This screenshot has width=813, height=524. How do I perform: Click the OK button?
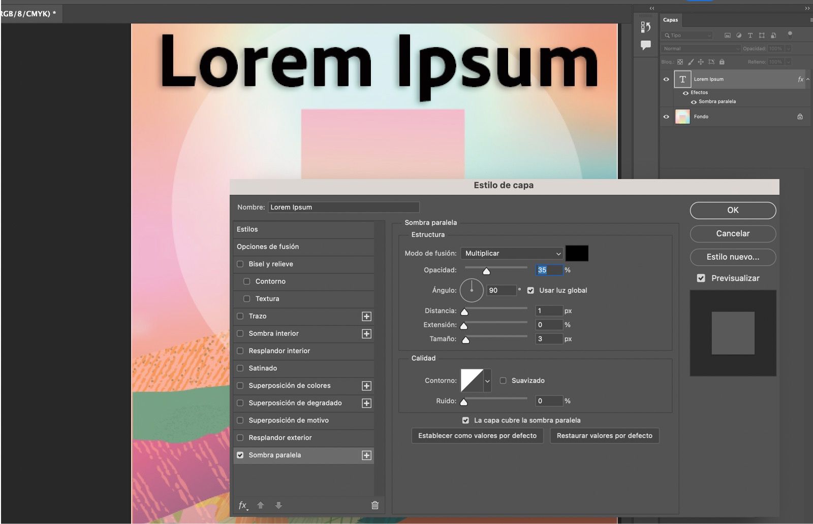pyautogui.click(x=732, y=211)
